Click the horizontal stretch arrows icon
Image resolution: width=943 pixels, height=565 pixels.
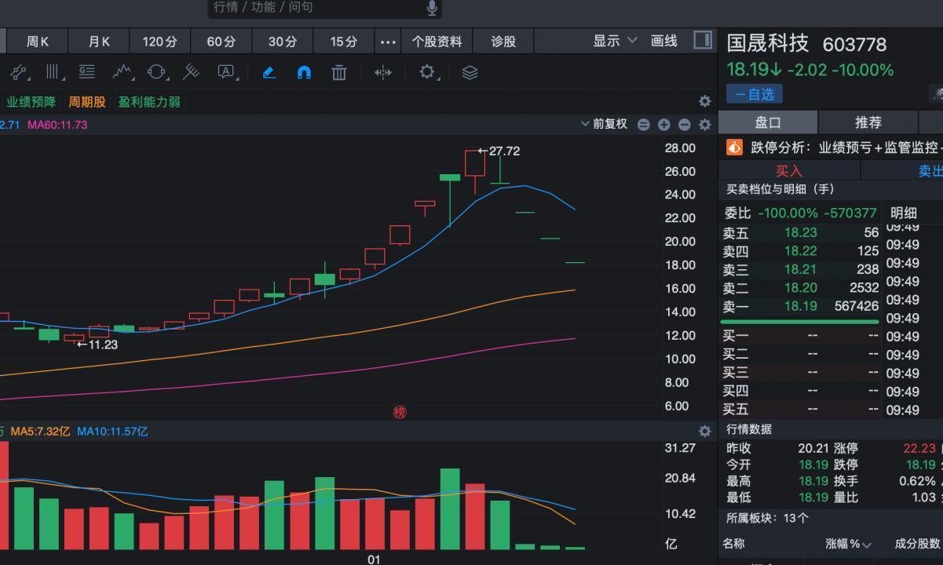pos(383,72)
